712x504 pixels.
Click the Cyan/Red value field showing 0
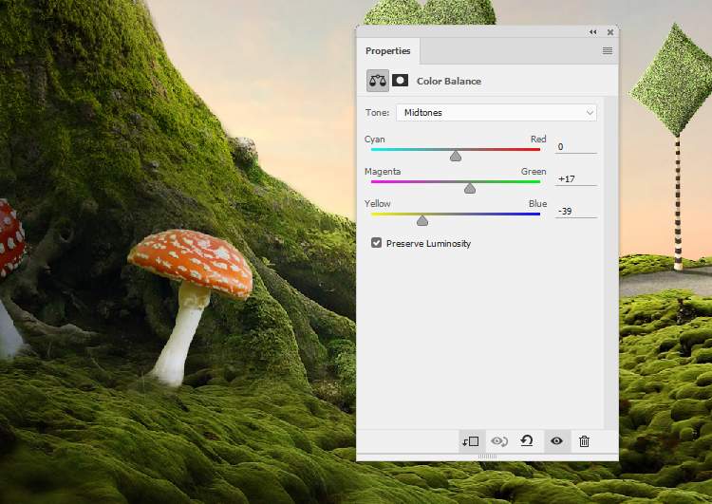point(576,147)
